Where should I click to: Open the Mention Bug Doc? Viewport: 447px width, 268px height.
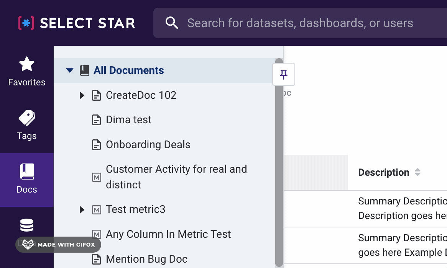146,259
